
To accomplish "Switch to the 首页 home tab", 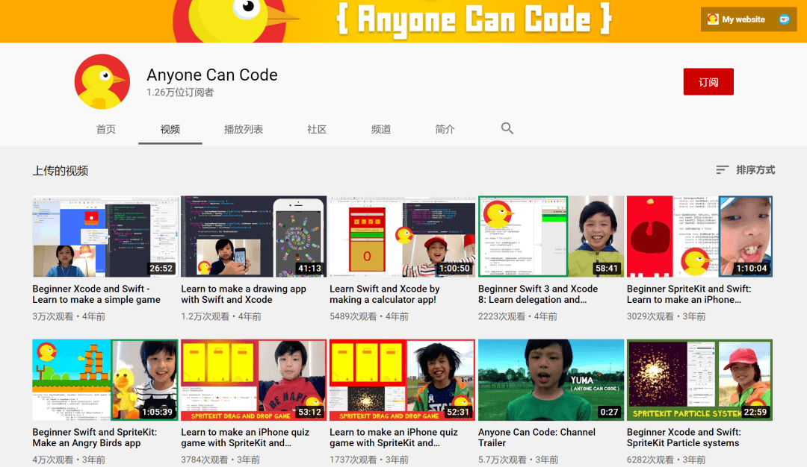I will (x=106, y=130).
